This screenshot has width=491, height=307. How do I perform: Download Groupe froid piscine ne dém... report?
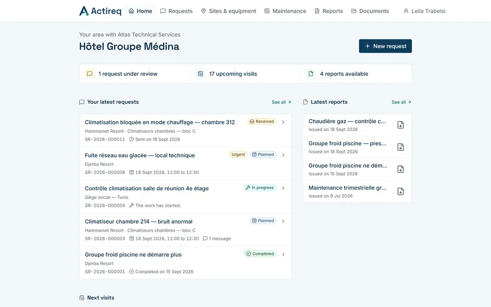point(400,169)
